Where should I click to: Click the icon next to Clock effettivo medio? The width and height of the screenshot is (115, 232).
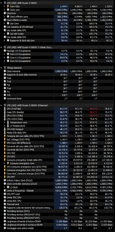5,20
